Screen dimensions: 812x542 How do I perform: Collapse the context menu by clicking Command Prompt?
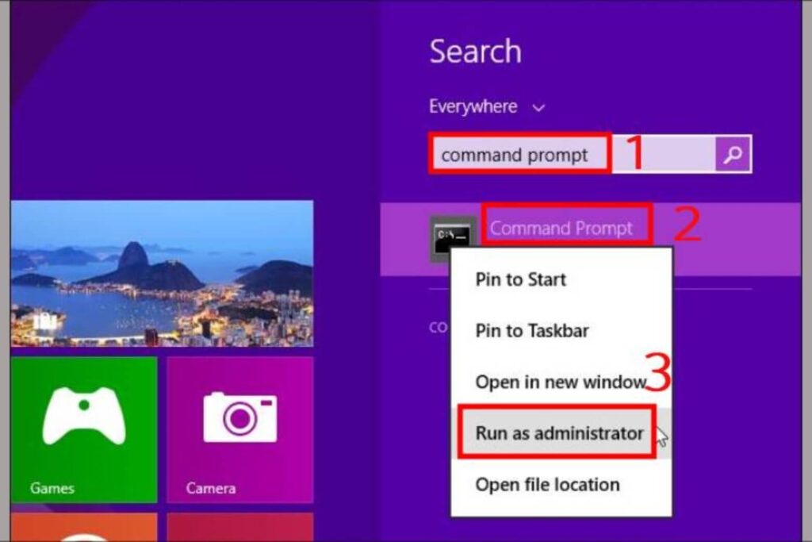click(x=565, y=228)
